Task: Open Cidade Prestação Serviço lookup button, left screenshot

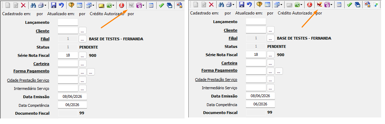Action: pos(82,80)
